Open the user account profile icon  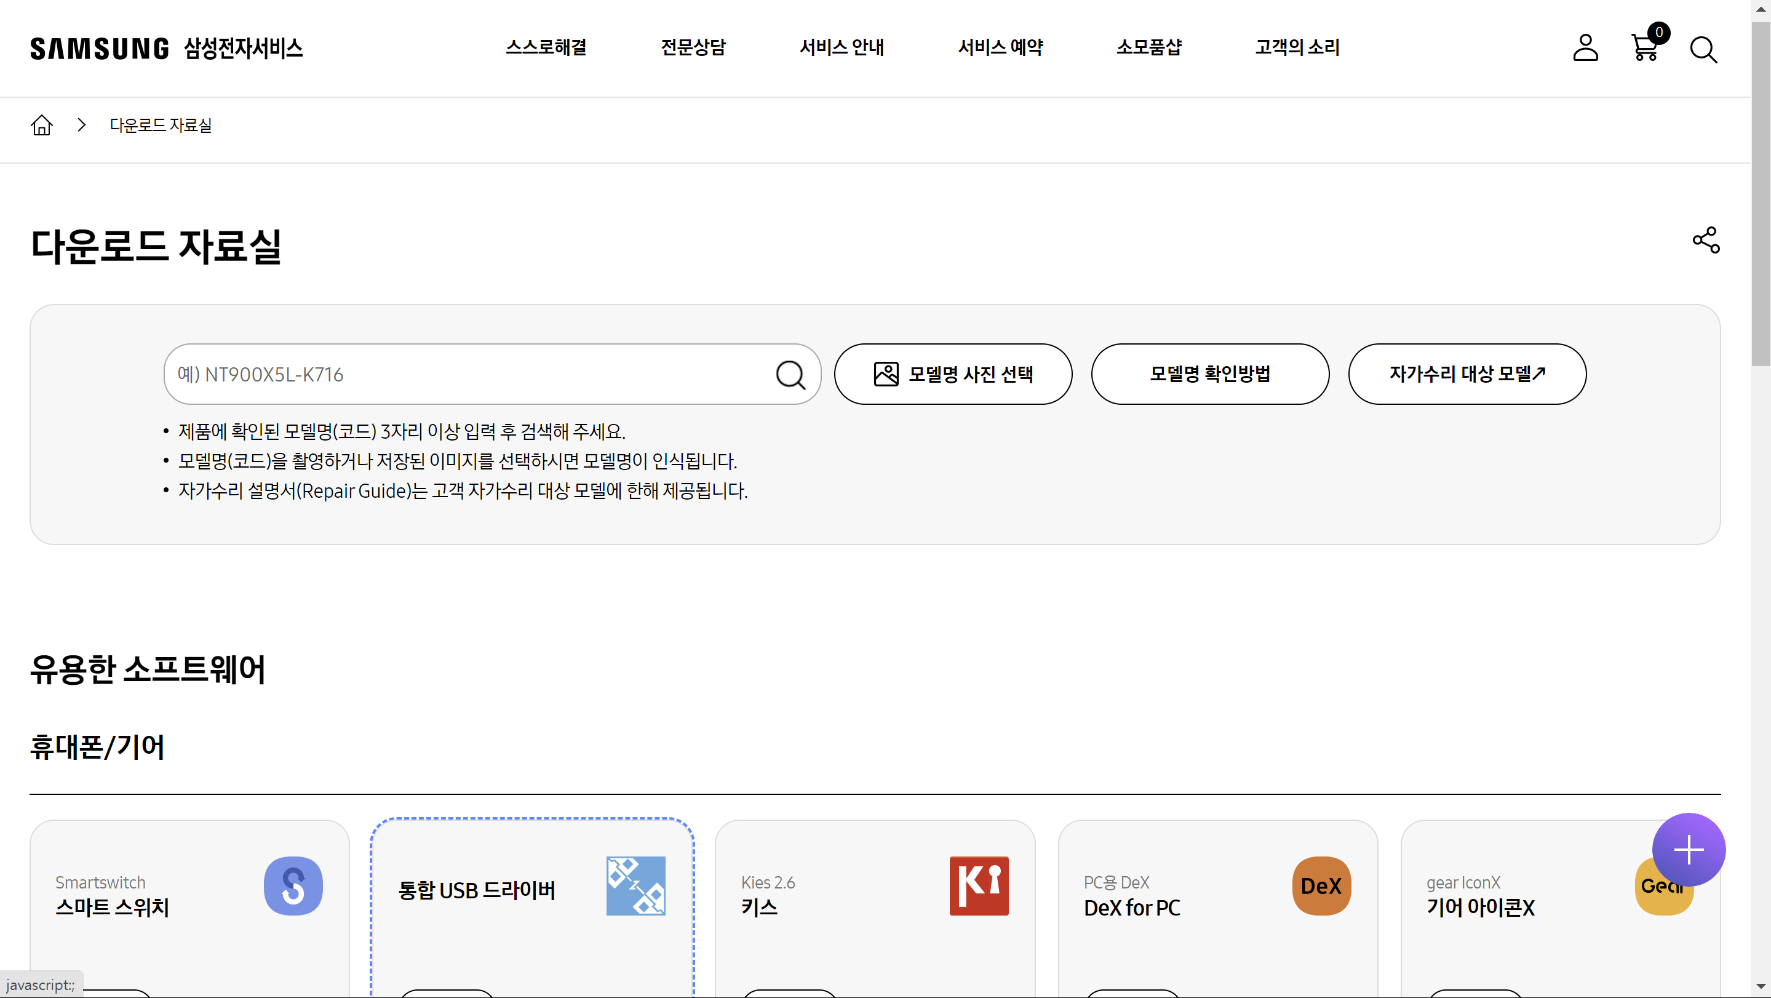point(1585,48)
